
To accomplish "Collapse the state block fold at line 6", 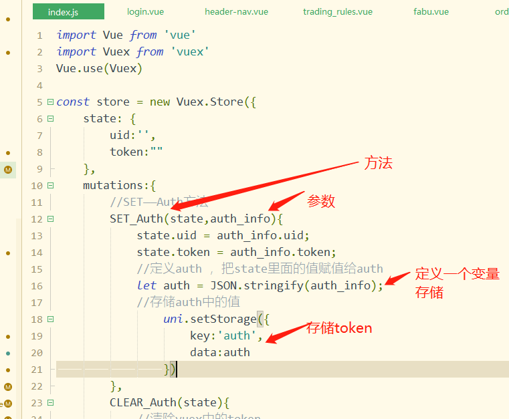I will [50, 119].
